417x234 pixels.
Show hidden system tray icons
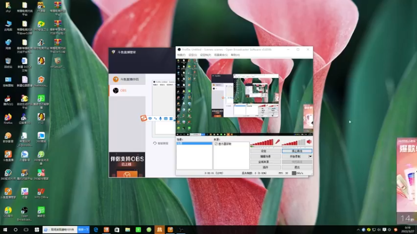pyautogui.click(x=358, y=230)
